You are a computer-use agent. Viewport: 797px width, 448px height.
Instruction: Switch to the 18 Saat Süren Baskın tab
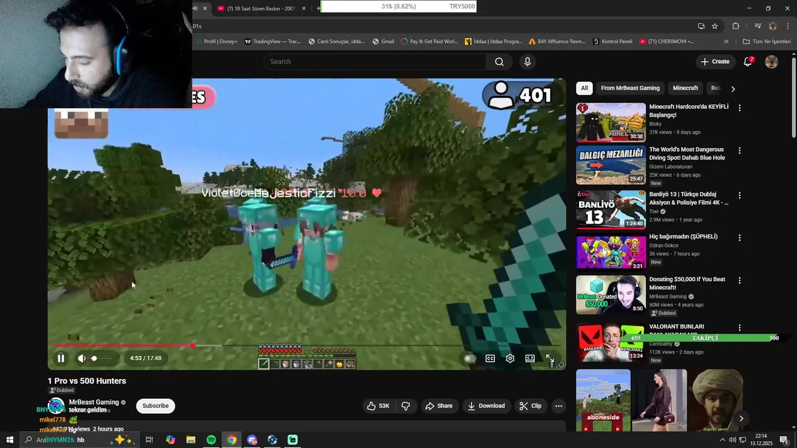pos(263,8)
